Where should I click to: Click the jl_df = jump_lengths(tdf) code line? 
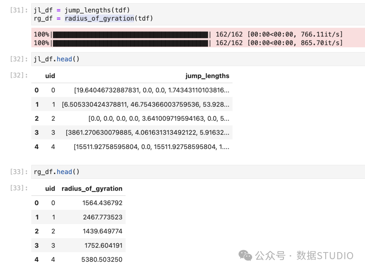coord(82,10)
